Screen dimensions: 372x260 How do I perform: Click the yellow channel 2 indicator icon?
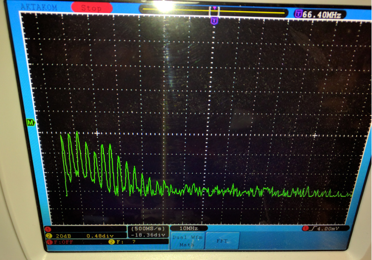coord(48,236)
